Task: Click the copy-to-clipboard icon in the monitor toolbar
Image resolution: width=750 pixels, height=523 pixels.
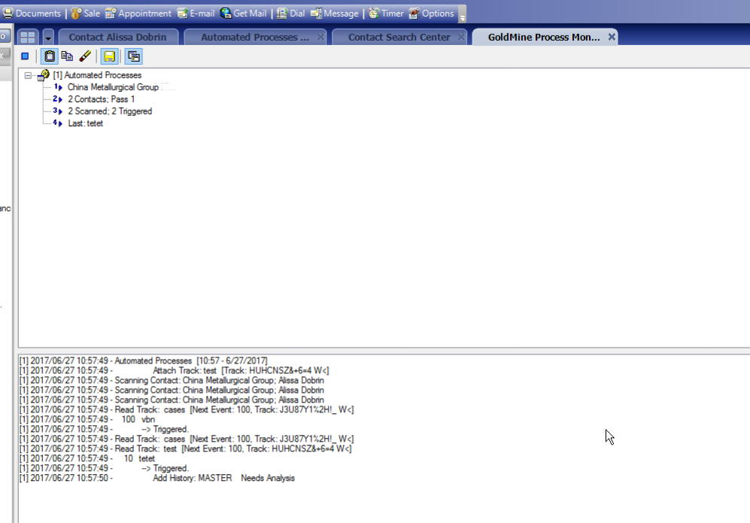Action: [68, 56]
